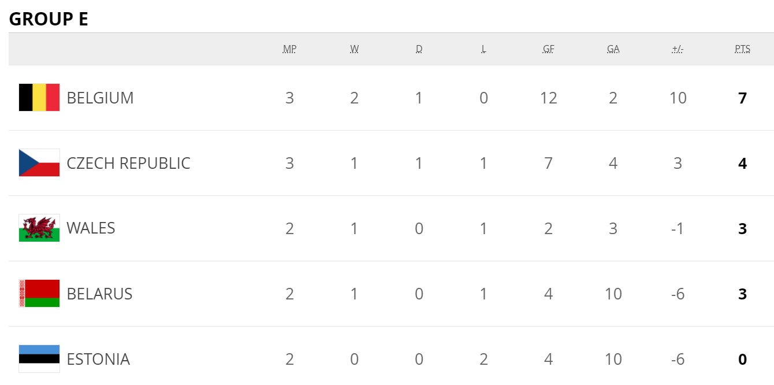
Task: Click the Belarus flag icon
Action: [x=39, y=294]
